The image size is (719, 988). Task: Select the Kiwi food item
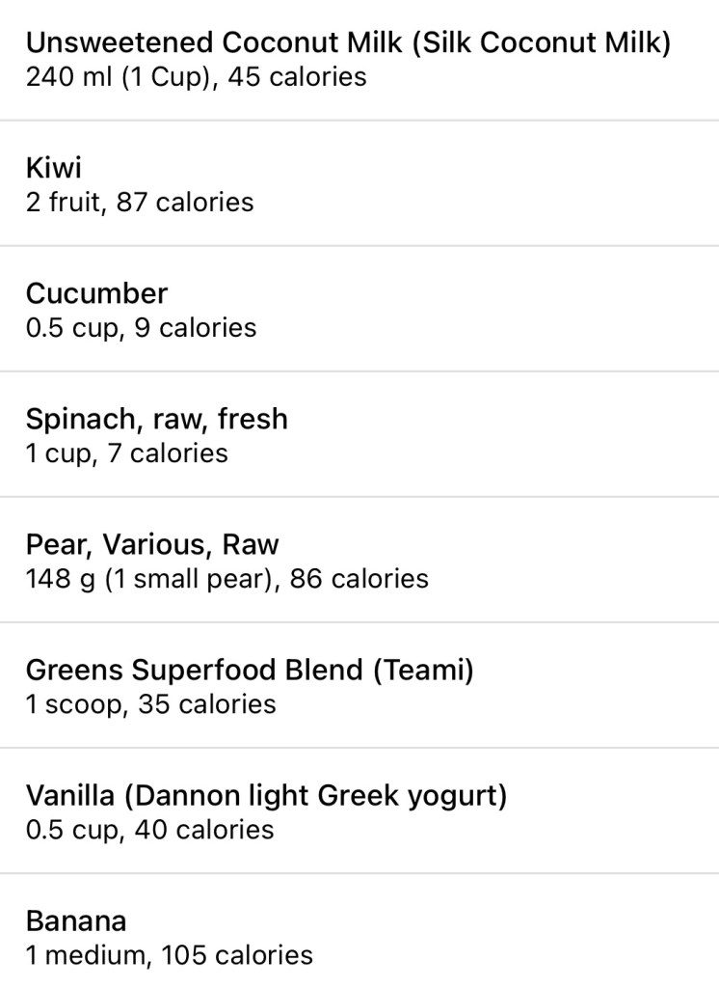54,168
